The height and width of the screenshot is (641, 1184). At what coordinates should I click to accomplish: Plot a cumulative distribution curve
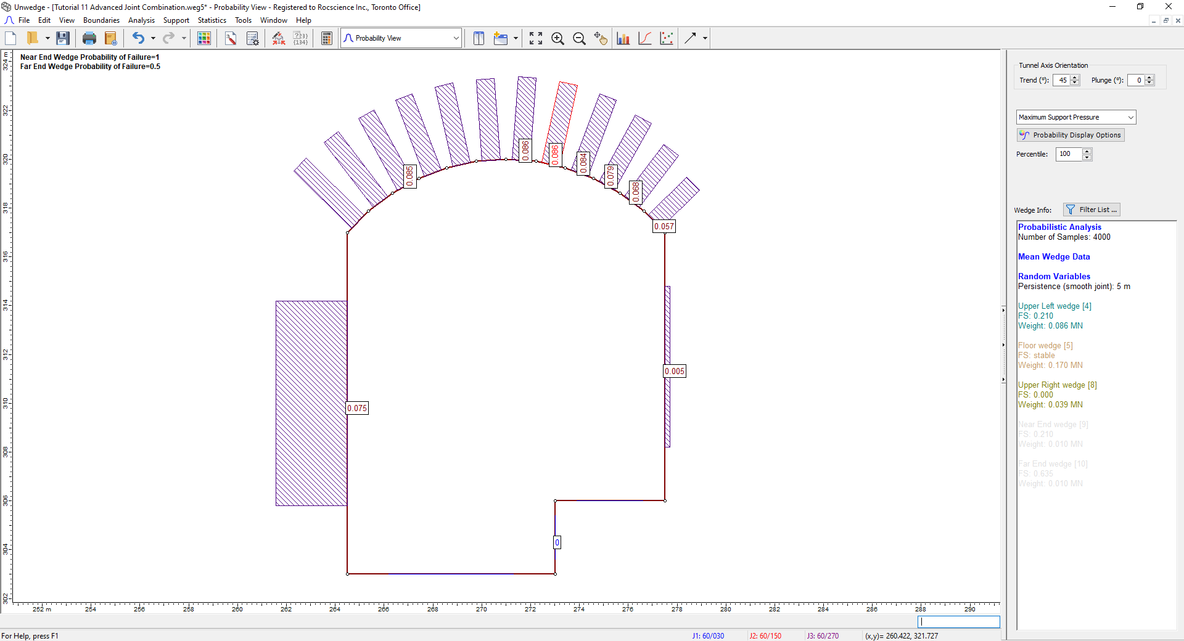pyautogui.click(x=645, y=38)
